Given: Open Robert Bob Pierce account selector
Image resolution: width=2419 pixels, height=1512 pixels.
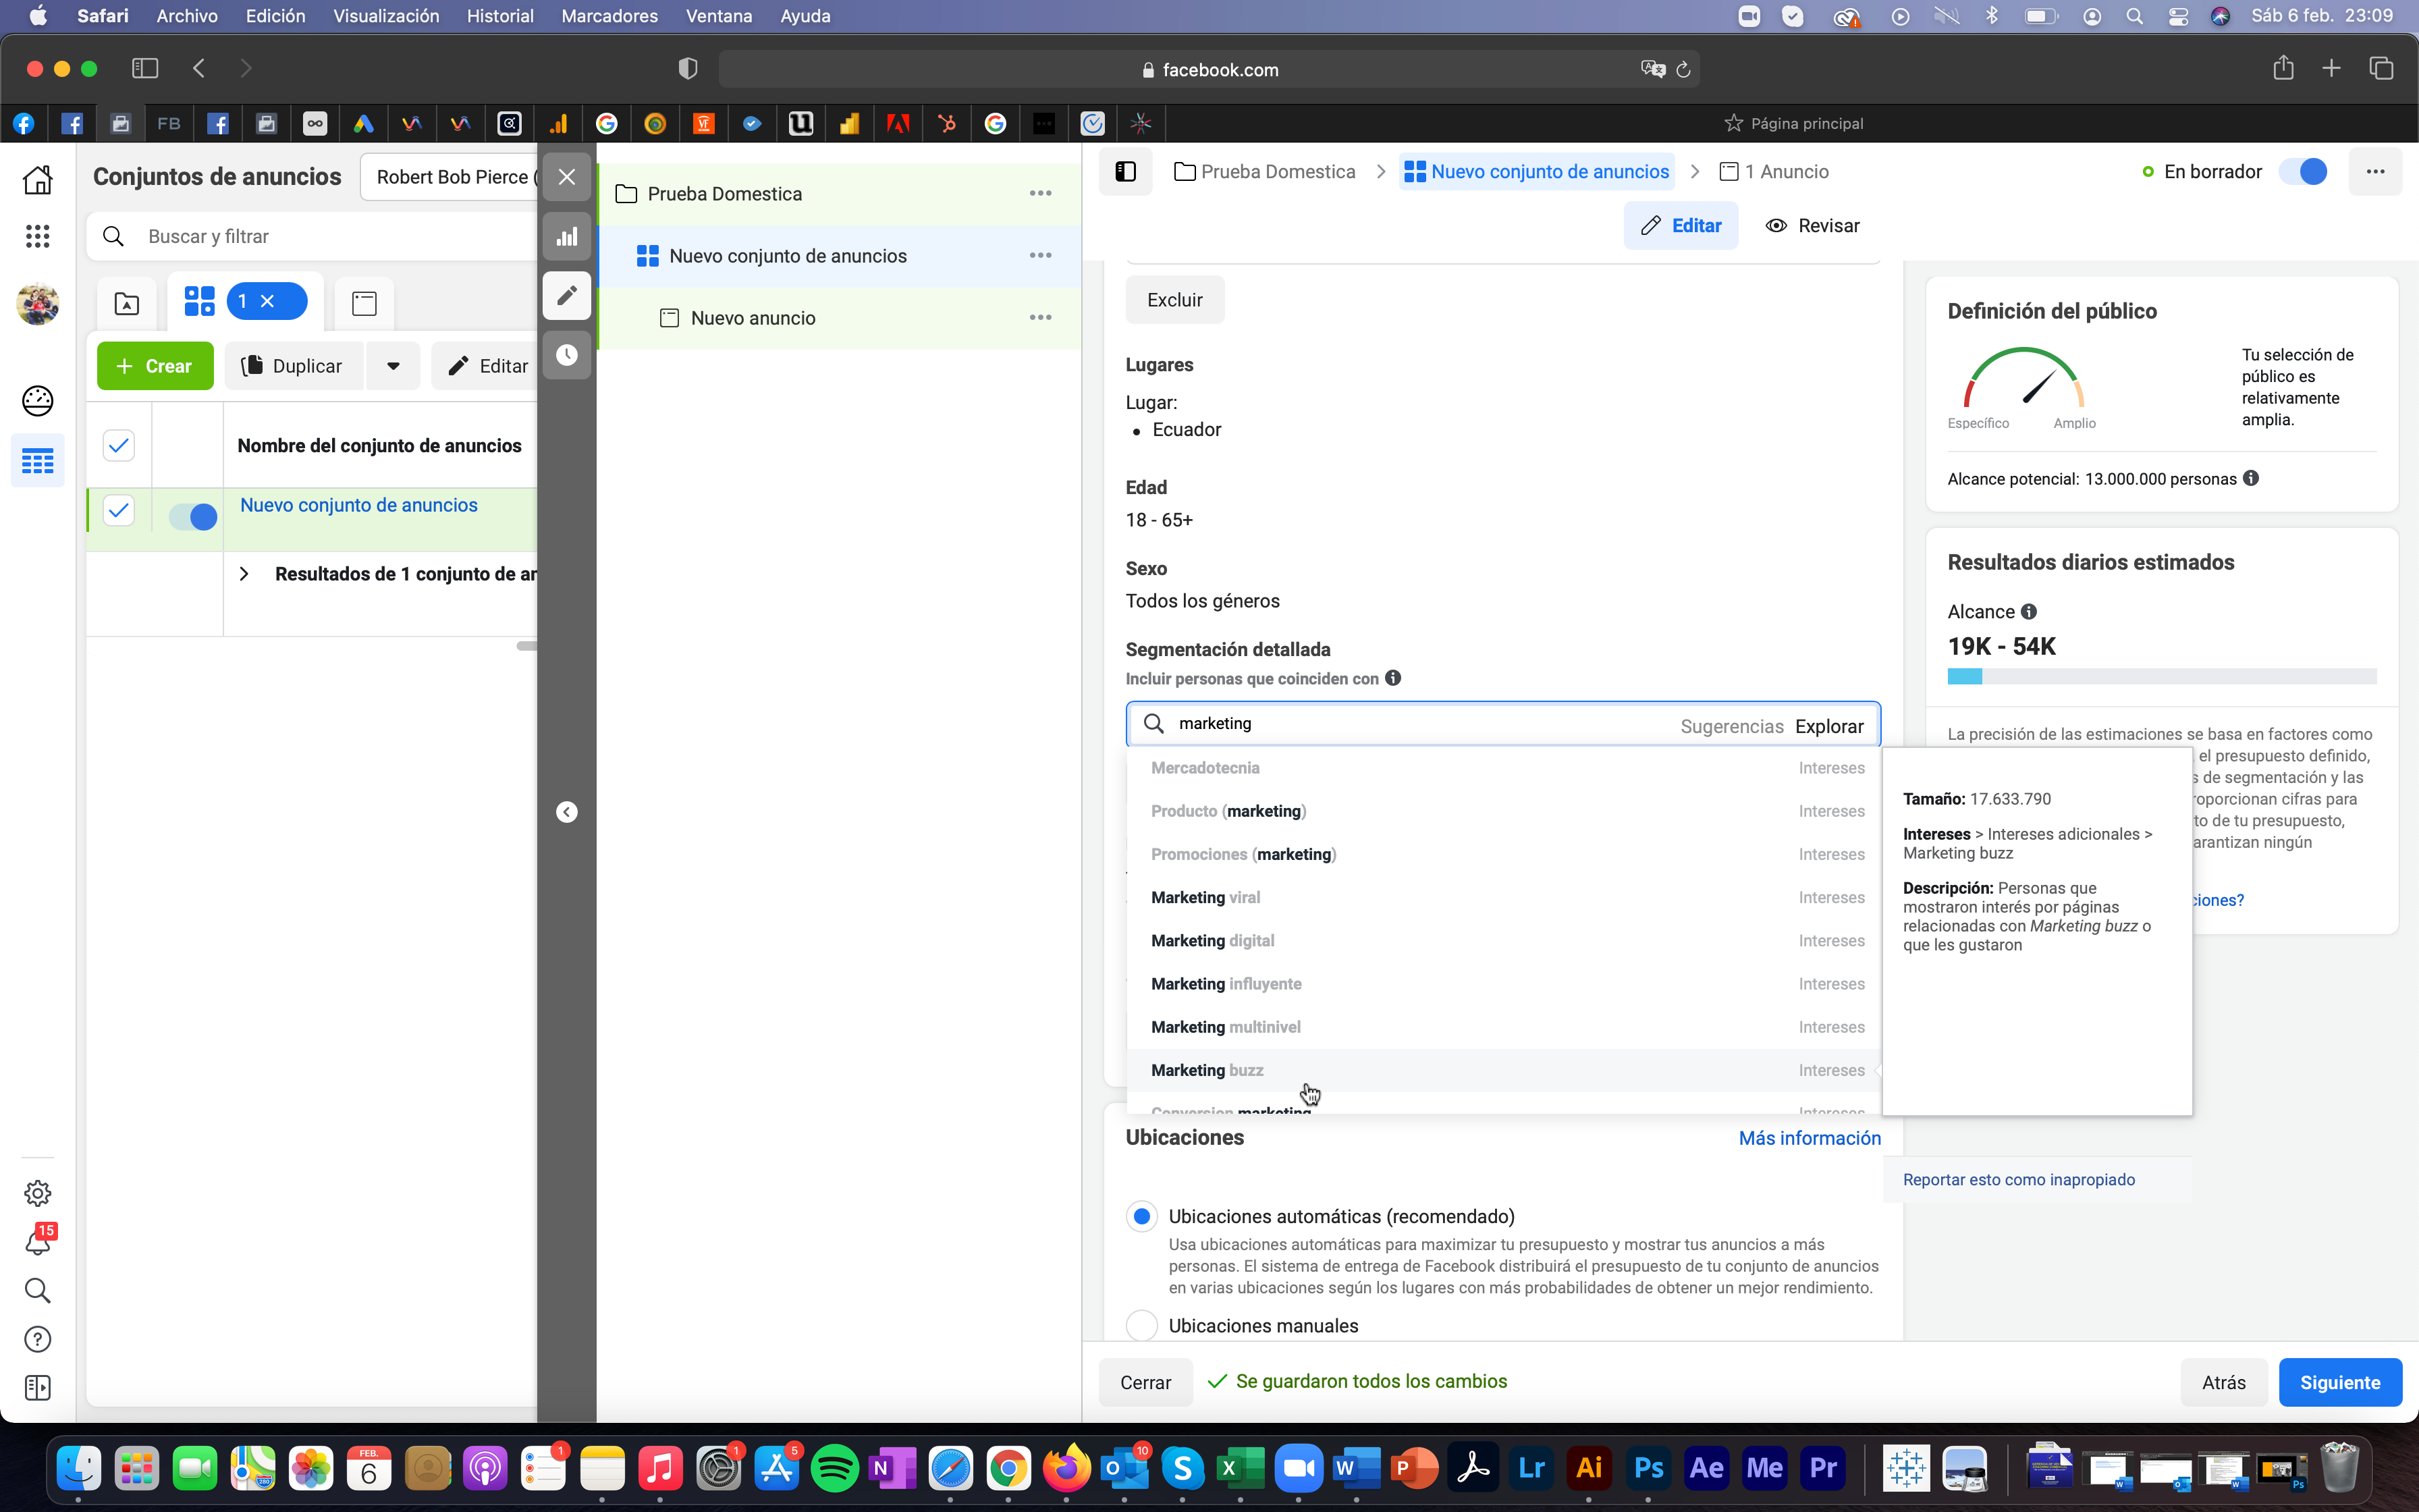Looking at the screenshot, I should pyautogui.click(x=450, y=177).
